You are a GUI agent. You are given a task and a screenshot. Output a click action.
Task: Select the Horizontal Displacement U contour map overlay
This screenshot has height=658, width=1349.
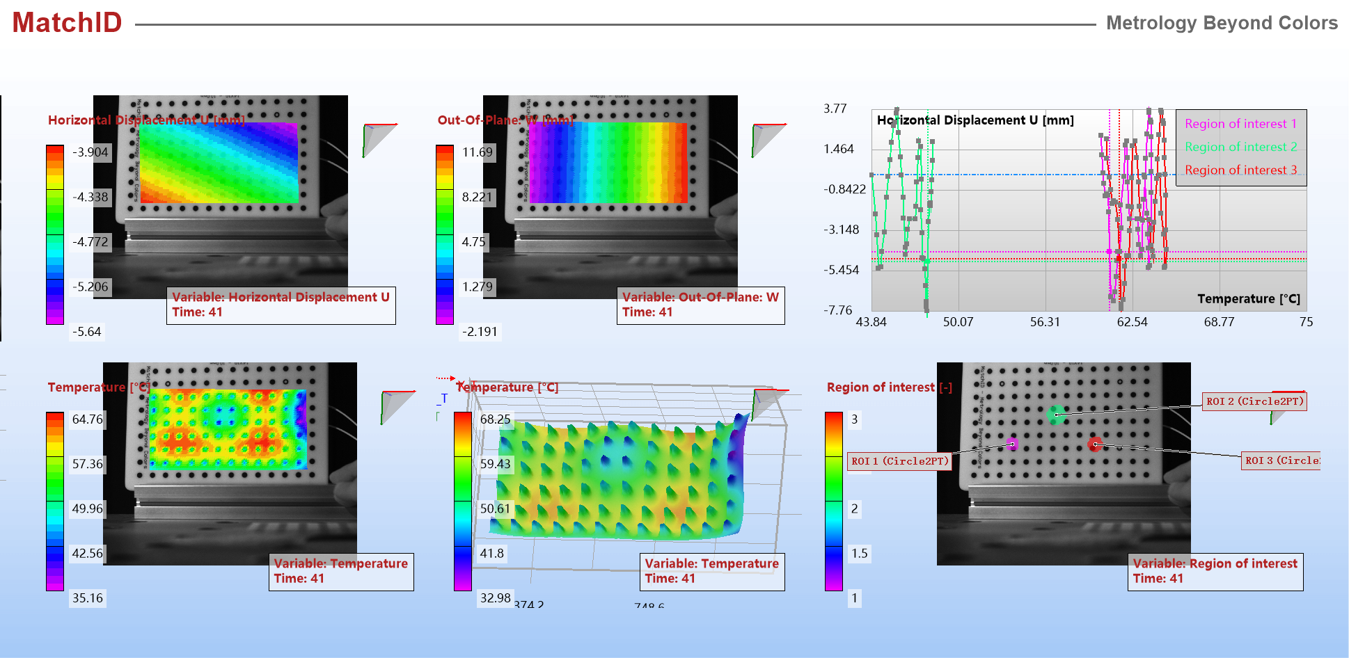click(x=219, y=163)
